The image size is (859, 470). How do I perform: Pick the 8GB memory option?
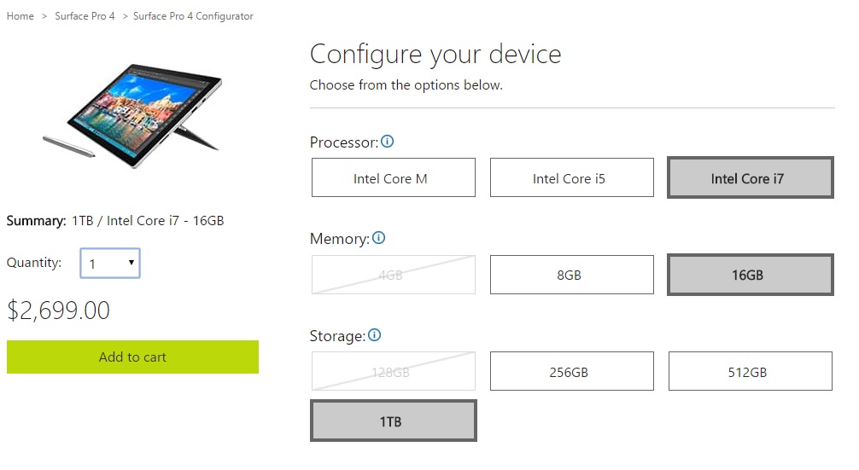pos(571,275)
